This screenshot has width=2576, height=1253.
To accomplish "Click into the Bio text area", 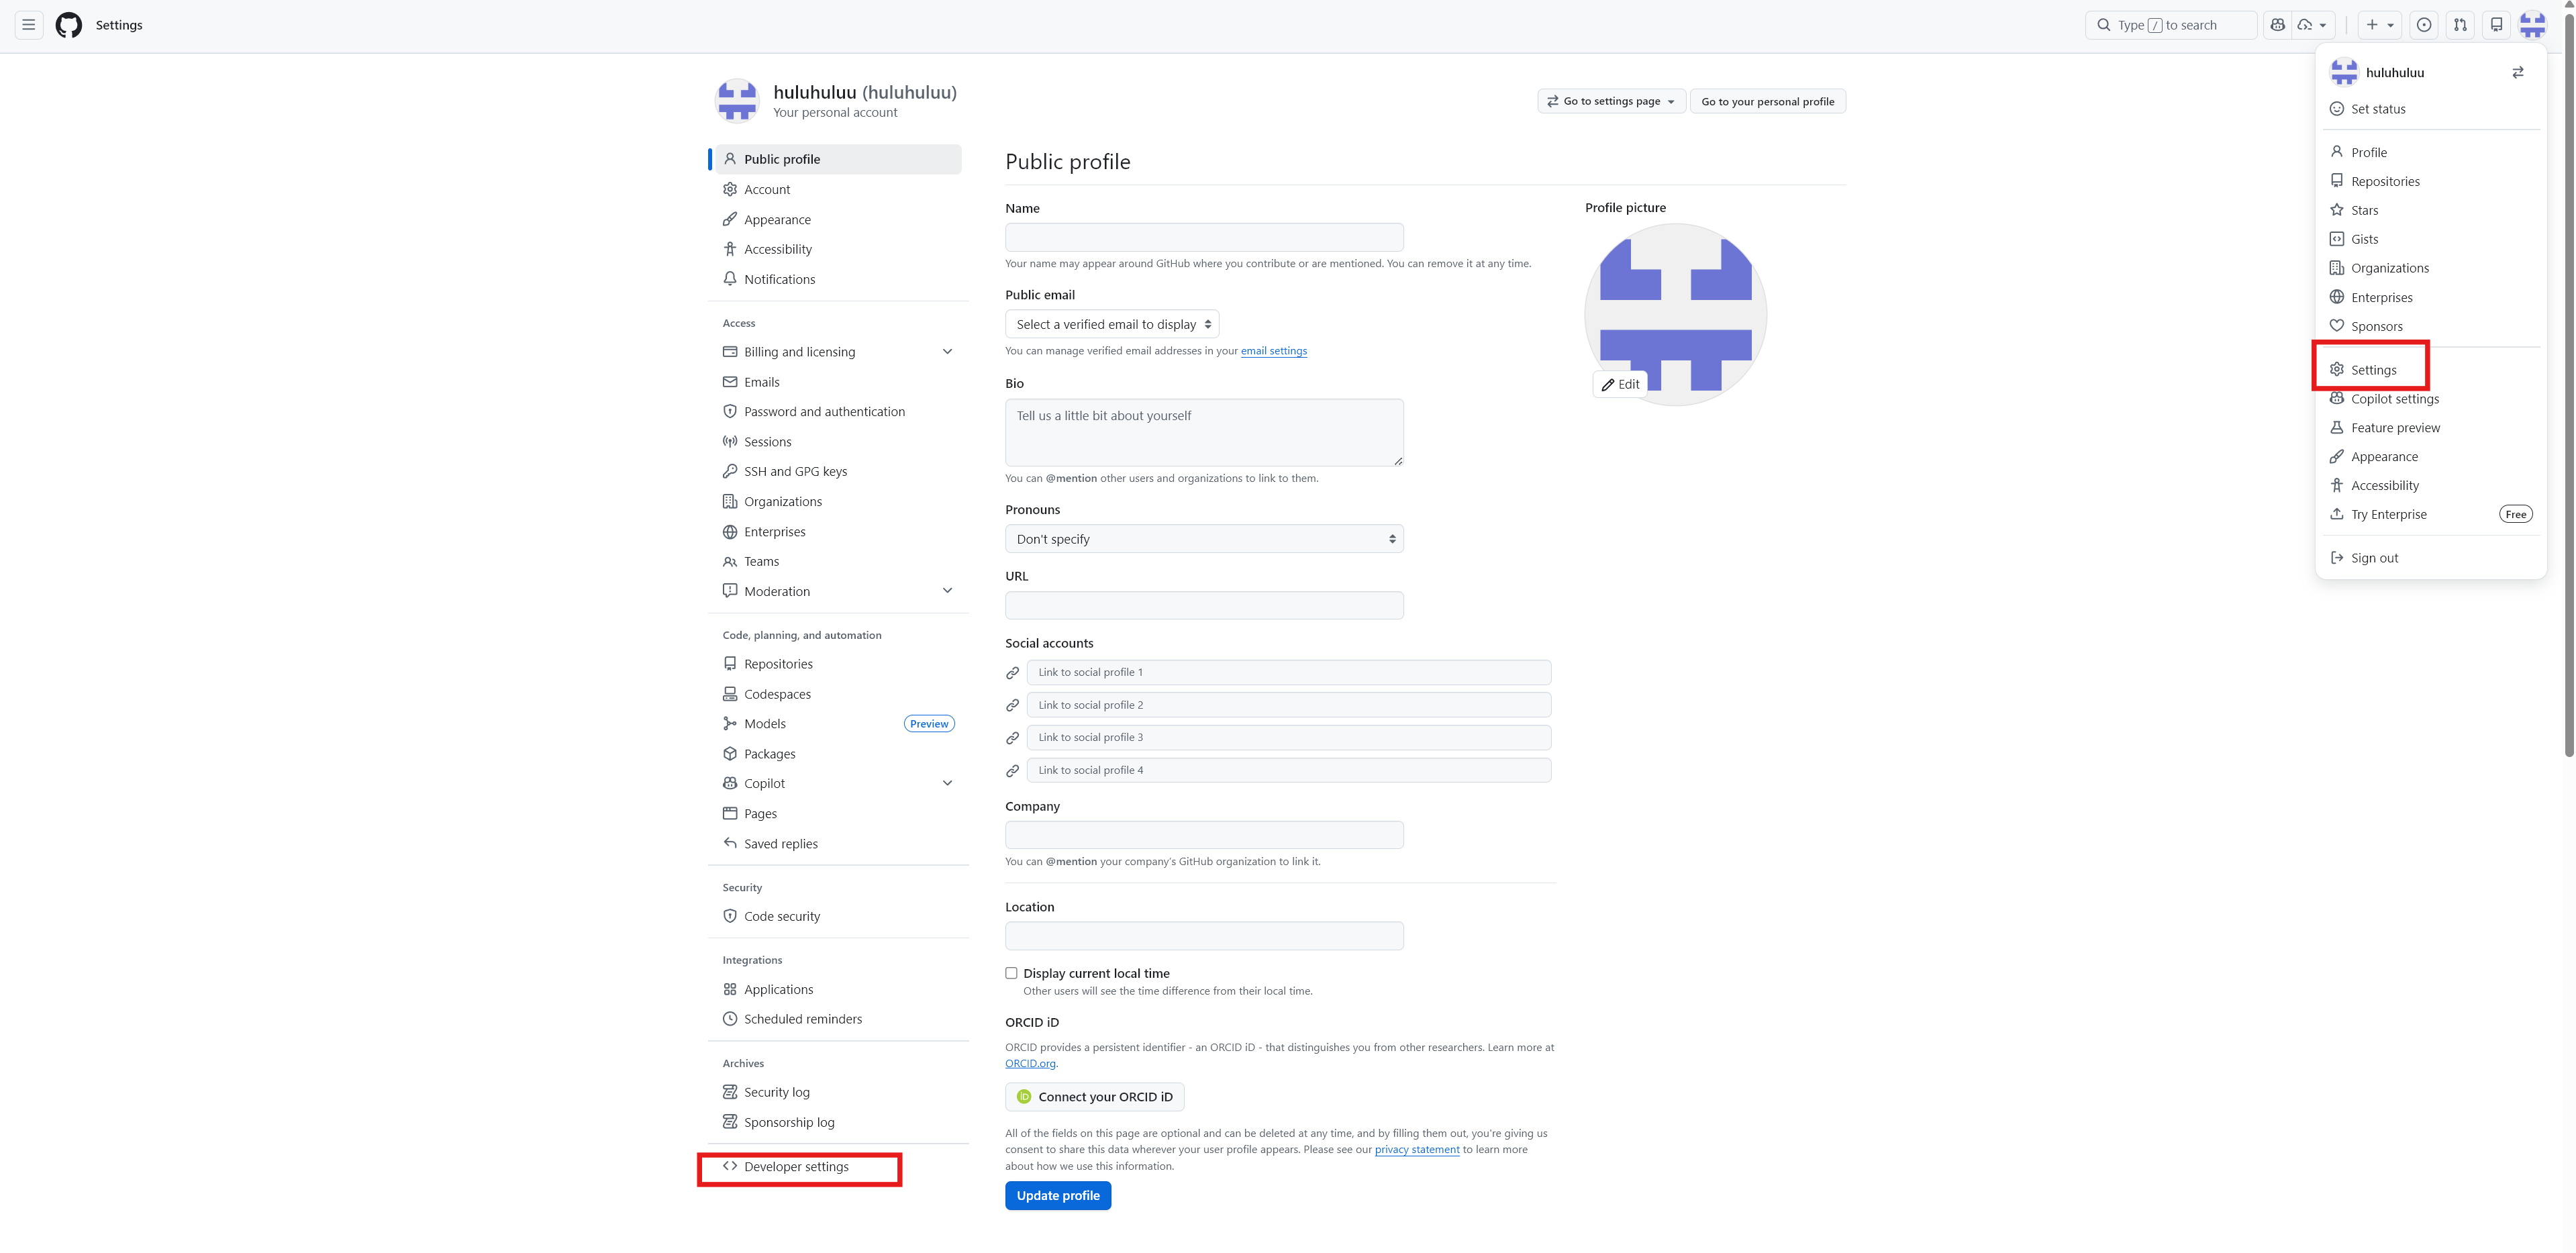I will click(x=1203, y=432).
